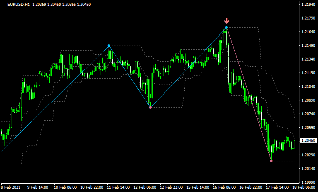Click the 1.19990 price axis label

pos(308,182)
